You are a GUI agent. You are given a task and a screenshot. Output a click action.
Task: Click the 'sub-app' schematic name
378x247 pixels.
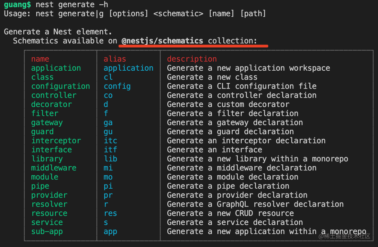coord(47,231)
